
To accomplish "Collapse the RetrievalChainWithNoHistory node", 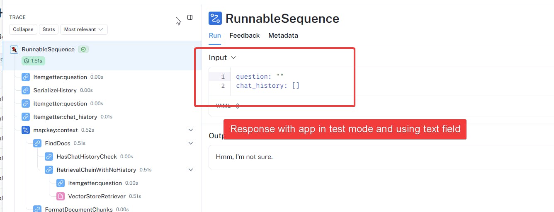I will pos(191,170).
